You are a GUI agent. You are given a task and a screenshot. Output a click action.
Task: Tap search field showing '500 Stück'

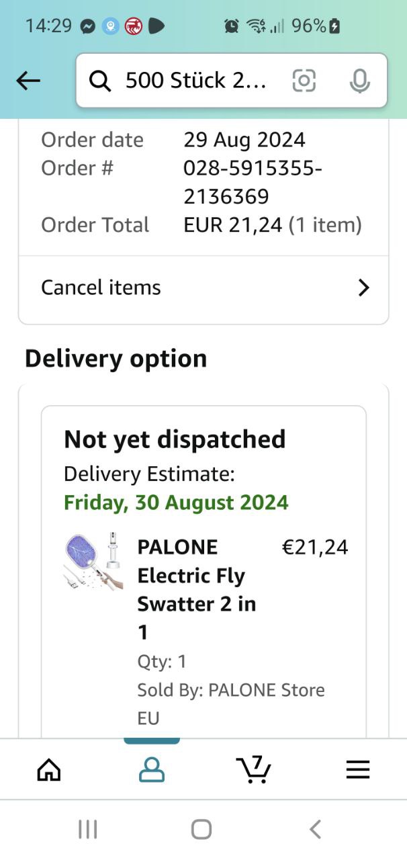click(x=196, y=81)
